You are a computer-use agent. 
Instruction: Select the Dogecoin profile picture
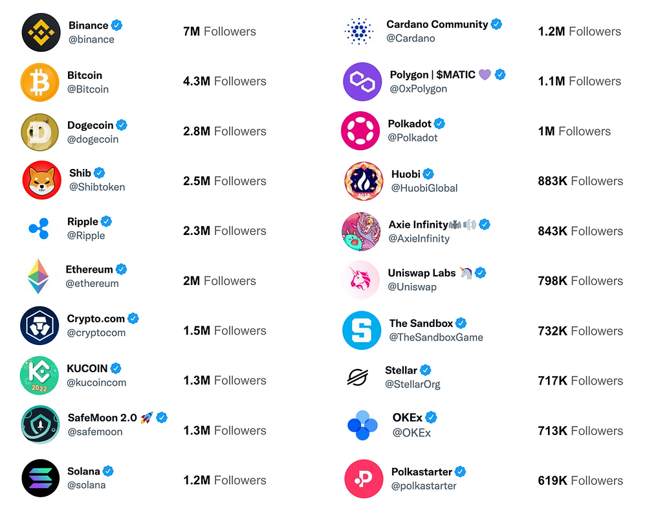click(x=40, y=132)
